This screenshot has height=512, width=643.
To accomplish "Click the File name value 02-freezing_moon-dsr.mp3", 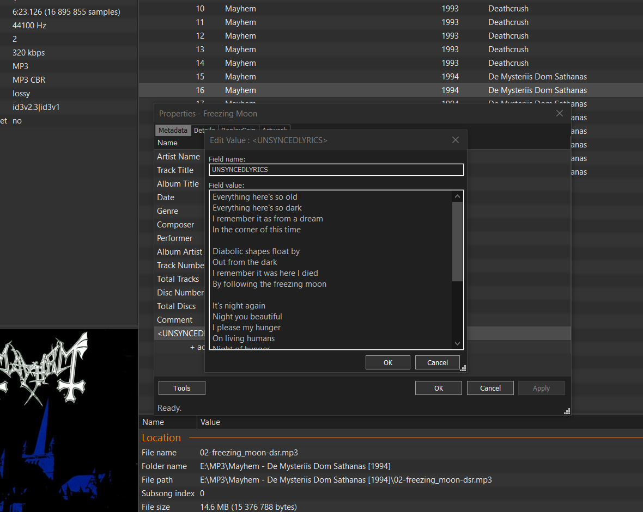I will (x=249, y=453).
